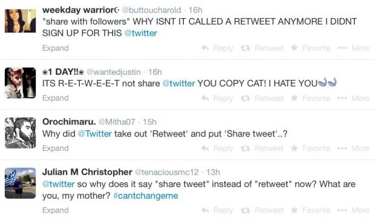375x218 pixels.
Task: Retweet the @wantedjustin tweet
Action: click(x=262, y=98)
